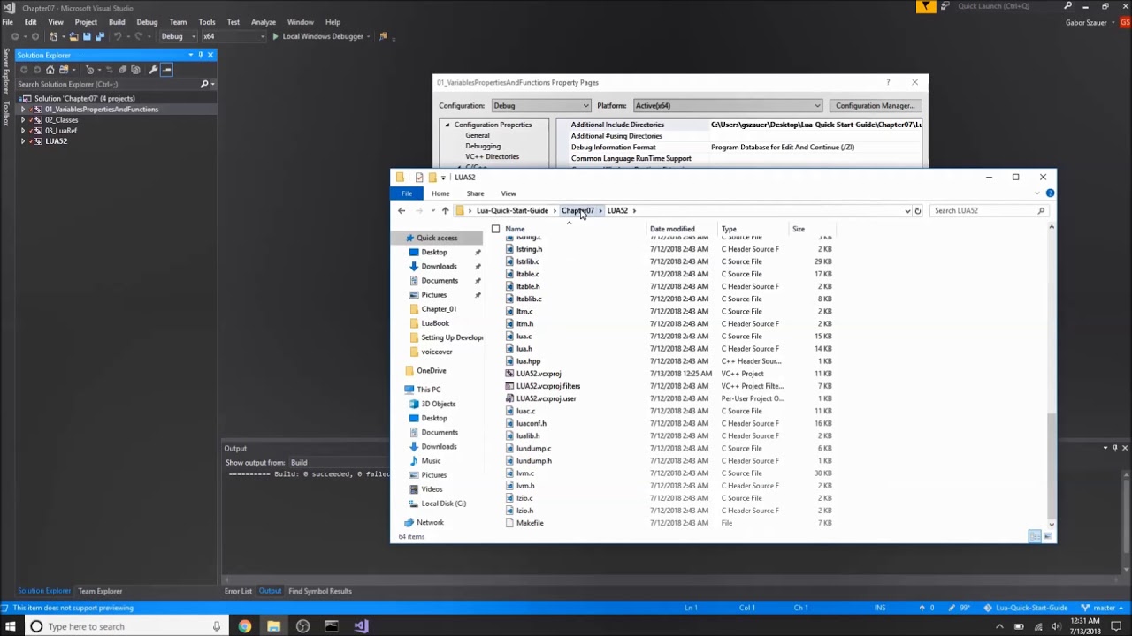Go up one folder in File Explorer

click(445, 210)
